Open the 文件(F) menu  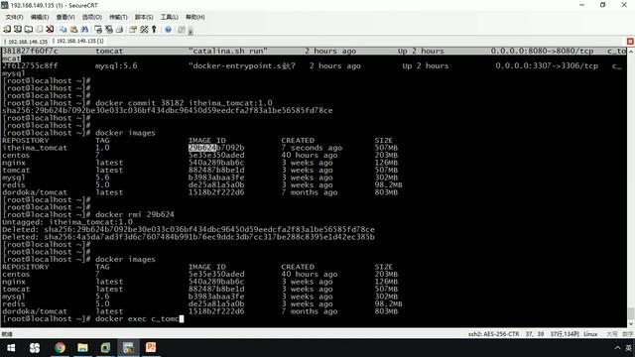pos(14,17)
